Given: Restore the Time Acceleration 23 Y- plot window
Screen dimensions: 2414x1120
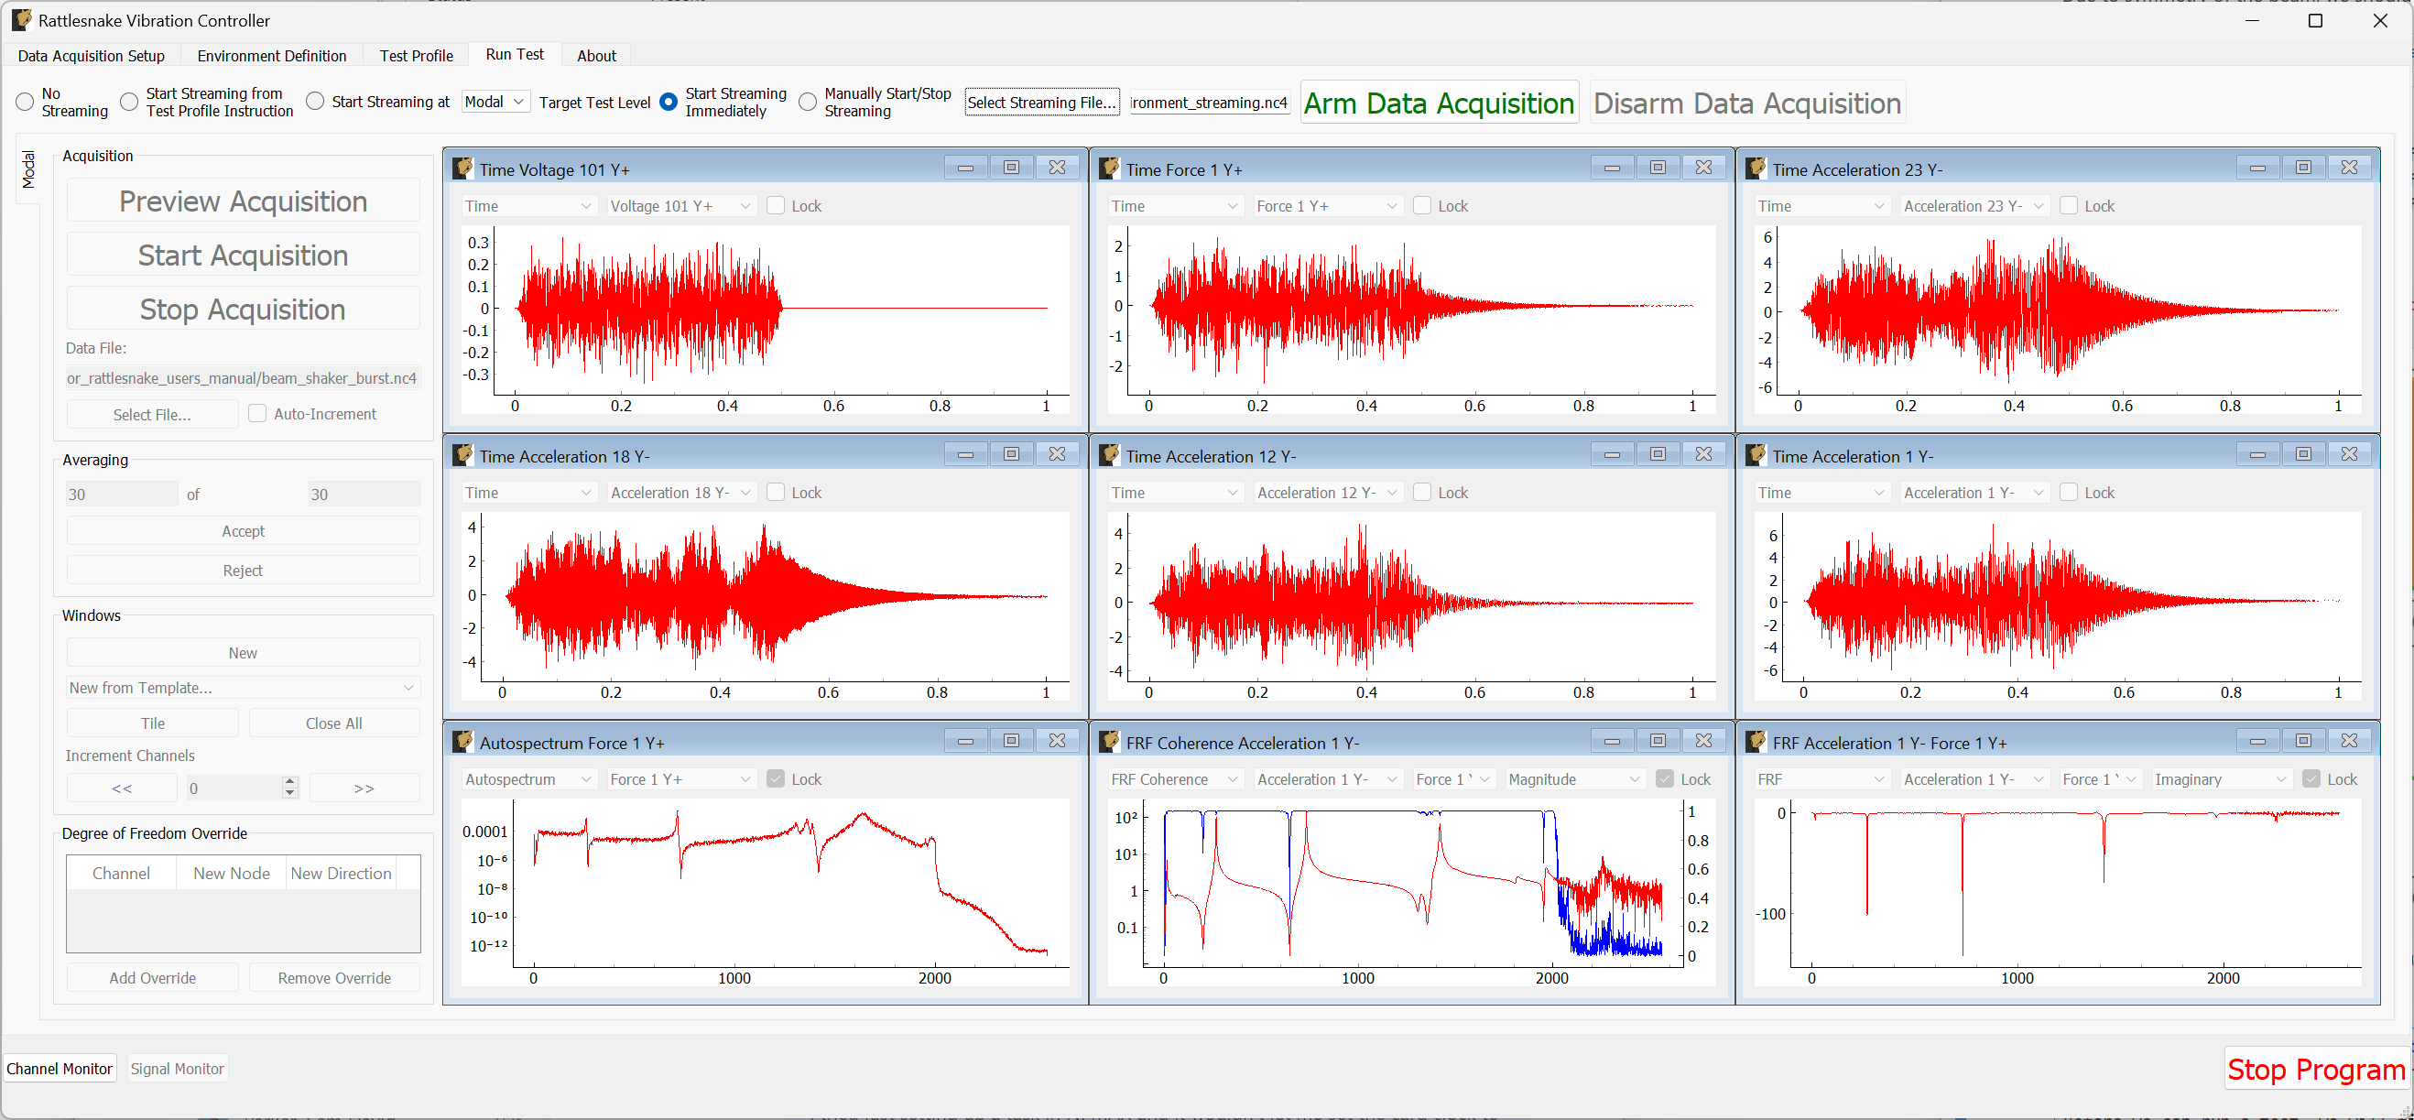Looking at the screenshot, I should [x=2303, y=167].
